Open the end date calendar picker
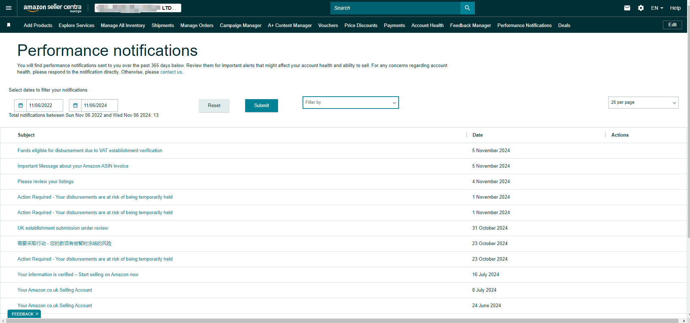Viewport: 690px width, 323px height. [75, 106]
